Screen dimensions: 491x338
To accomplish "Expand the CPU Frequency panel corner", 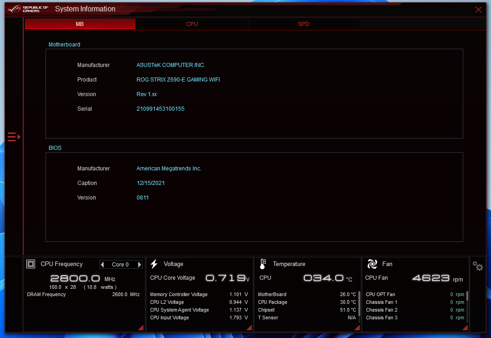I will 141,328.
